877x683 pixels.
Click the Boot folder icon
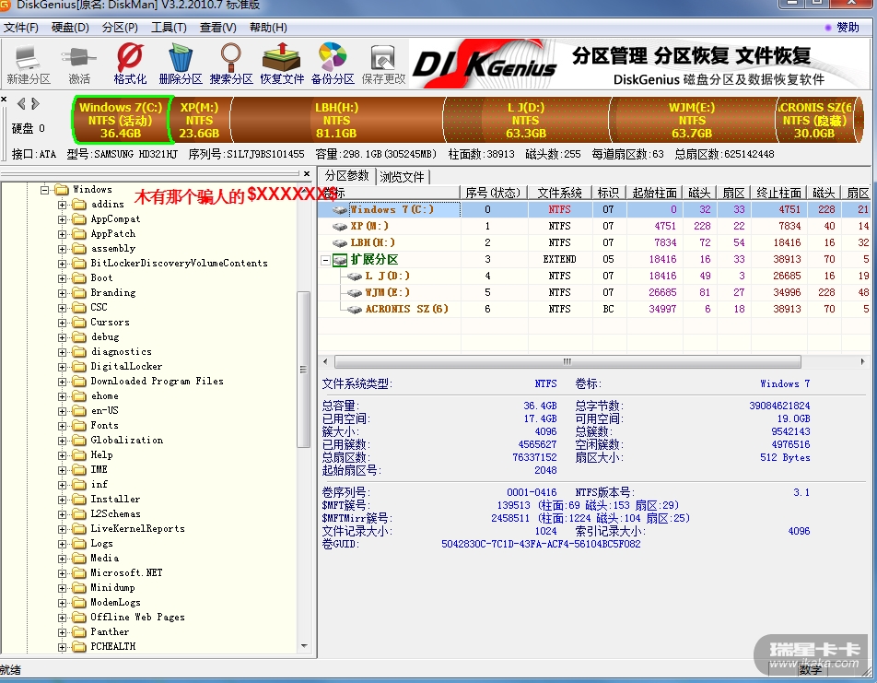(80, 278)
